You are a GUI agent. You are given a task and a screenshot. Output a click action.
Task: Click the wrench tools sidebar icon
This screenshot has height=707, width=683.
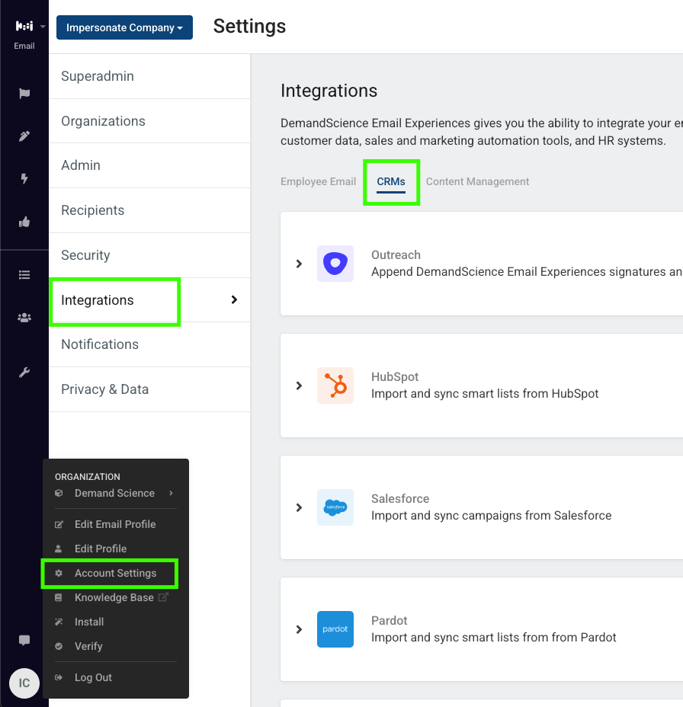(24, 373)
